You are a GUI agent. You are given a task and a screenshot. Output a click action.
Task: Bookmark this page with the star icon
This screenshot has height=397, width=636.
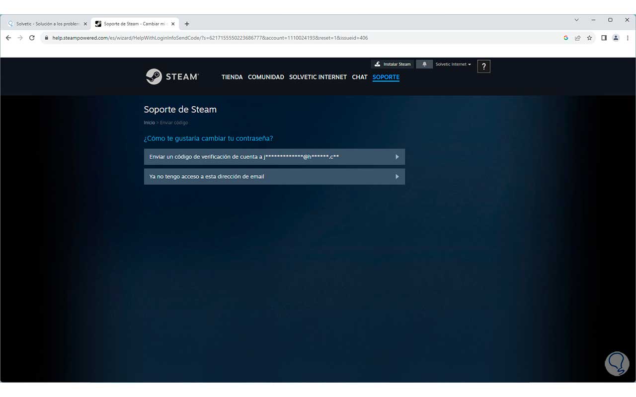pyautogui.click(x=590, y=38)
